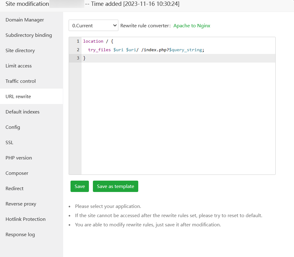
Task: Open Traffic control settings
Action: 21,81
